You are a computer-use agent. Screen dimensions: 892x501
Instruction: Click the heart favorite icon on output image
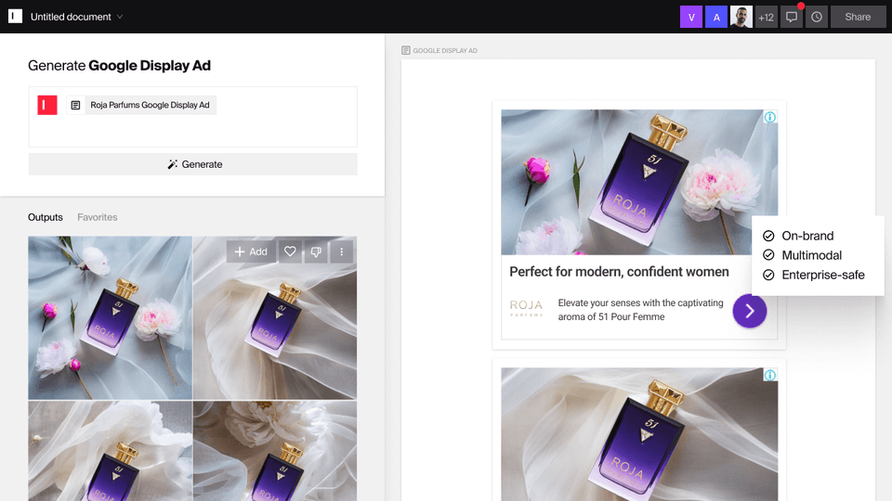[x=290, y=251]
